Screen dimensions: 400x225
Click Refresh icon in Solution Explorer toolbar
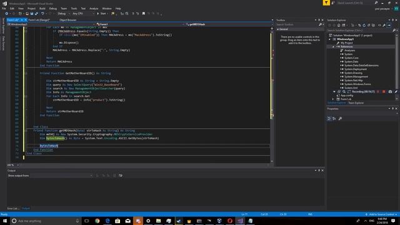pos(364,25)
